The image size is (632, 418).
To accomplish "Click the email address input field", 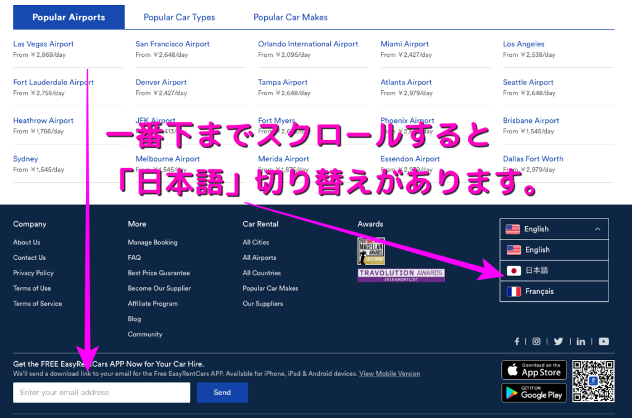I will coord(101,393).
